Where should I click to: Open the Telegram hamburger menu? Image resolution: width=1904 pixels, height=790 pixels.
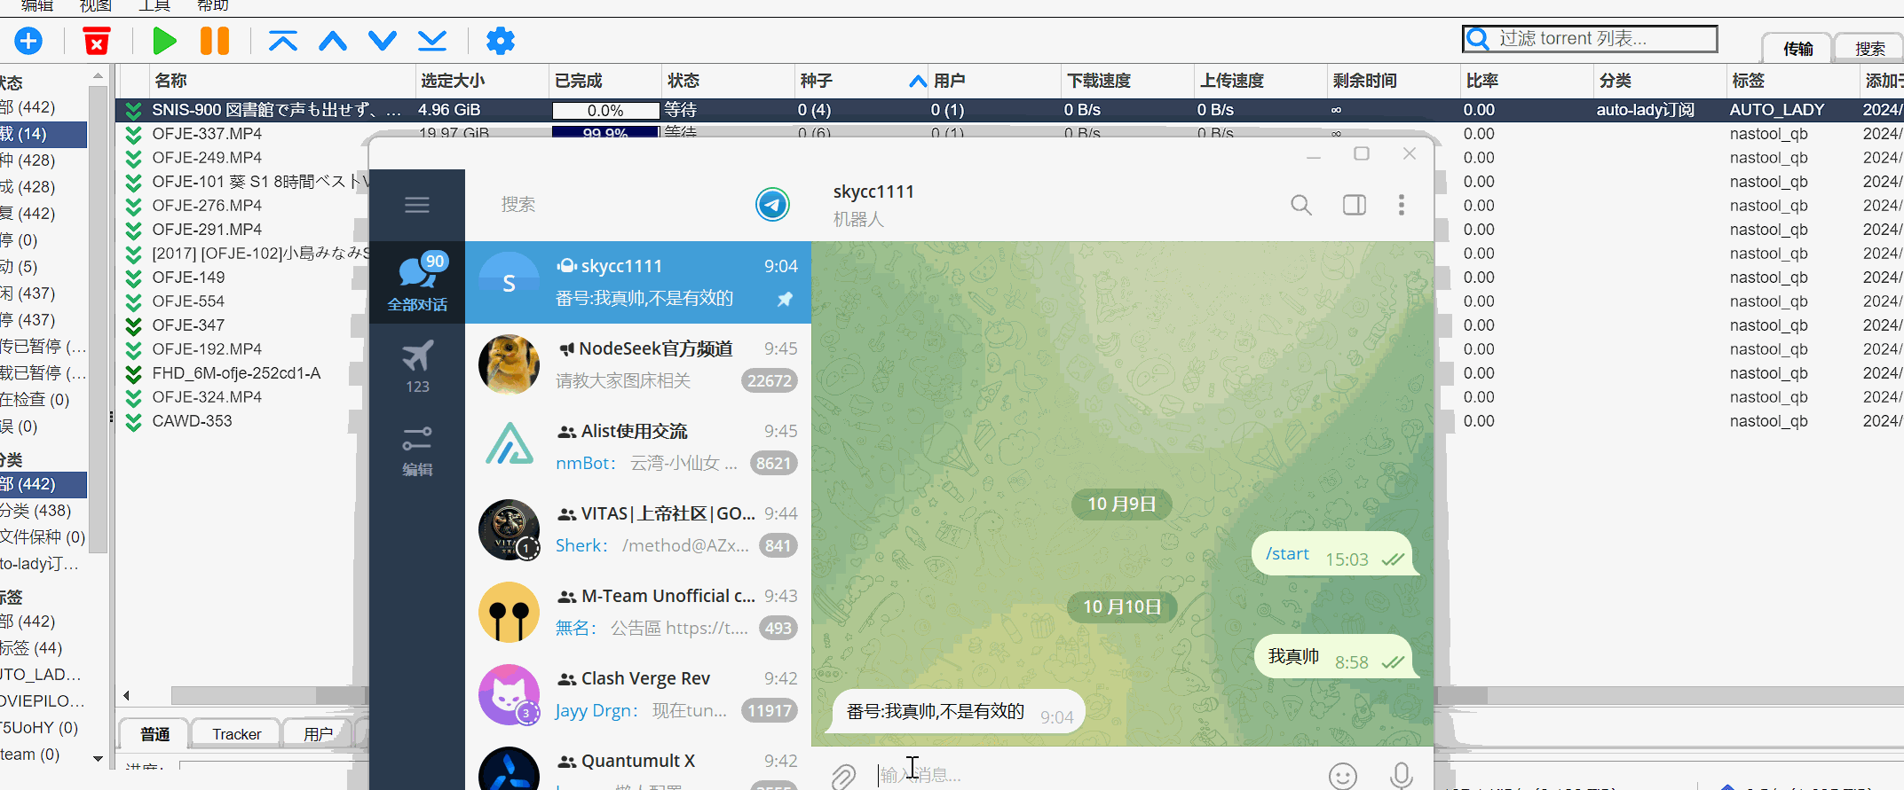(417, 205)
